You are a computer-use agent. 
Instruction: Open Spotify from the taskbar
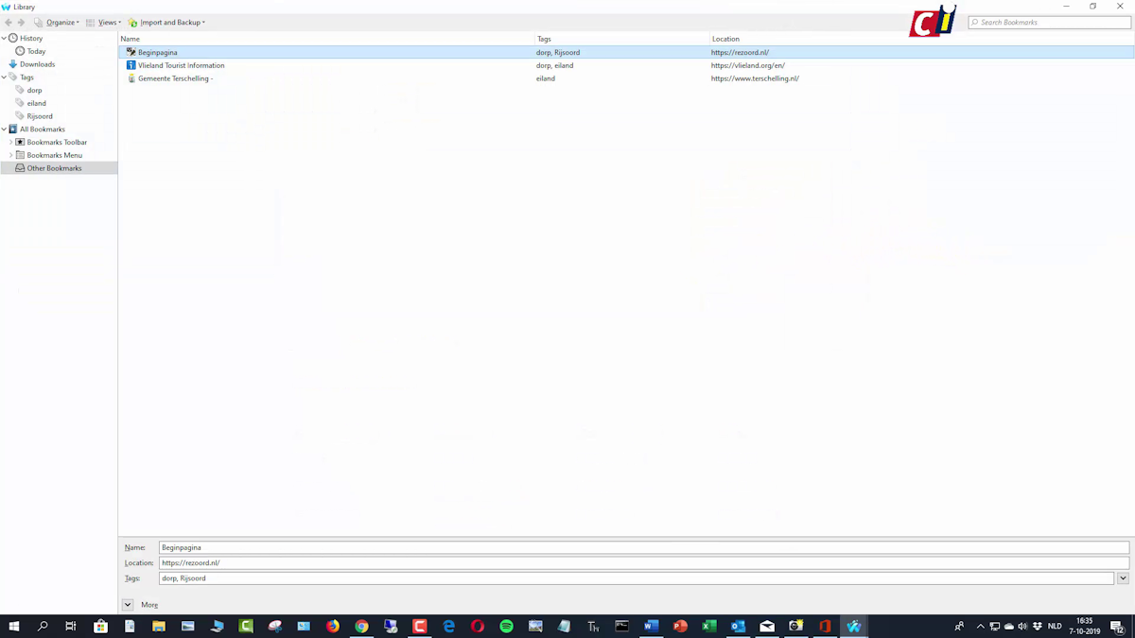[x=506, y=626]
